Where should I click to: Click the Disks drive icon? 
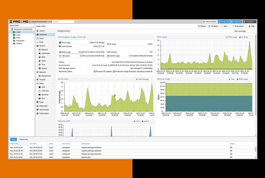coord(37,83)
